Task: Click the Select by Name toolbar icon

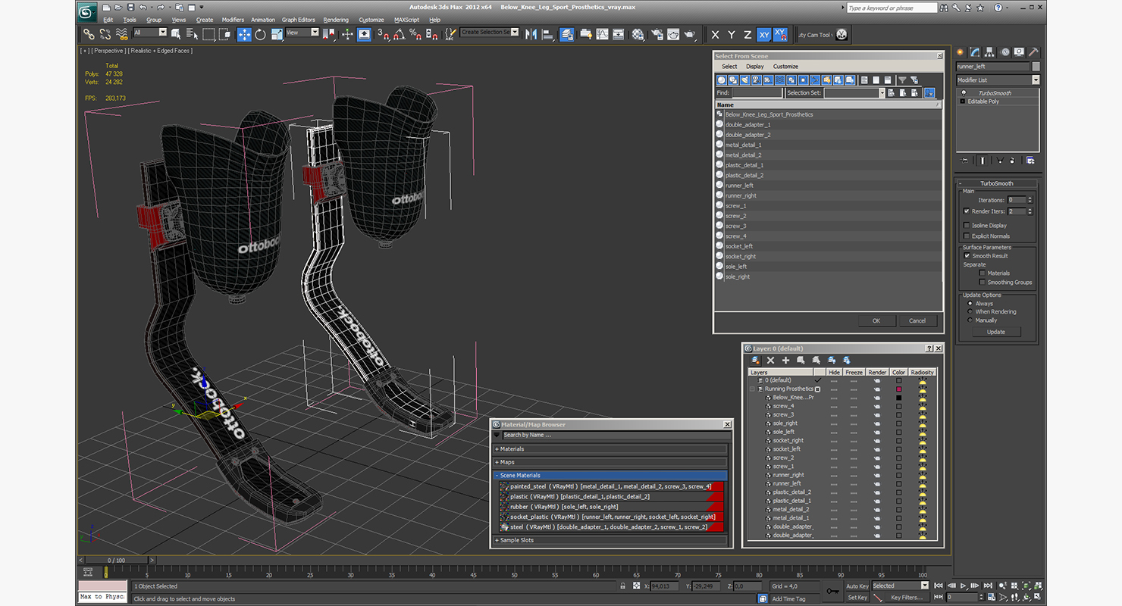Action: click(x=192, y=34)
